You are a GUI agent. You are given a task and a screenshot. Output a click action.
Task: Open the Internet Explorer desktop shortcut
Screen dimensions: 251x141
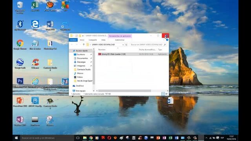35,83
